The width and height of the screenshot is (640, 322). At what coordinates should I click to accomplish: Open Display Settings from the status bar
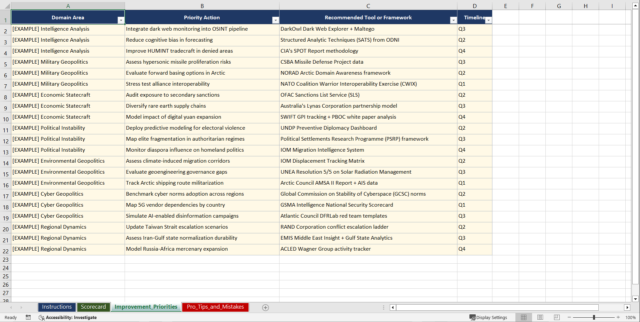(488, 317)
